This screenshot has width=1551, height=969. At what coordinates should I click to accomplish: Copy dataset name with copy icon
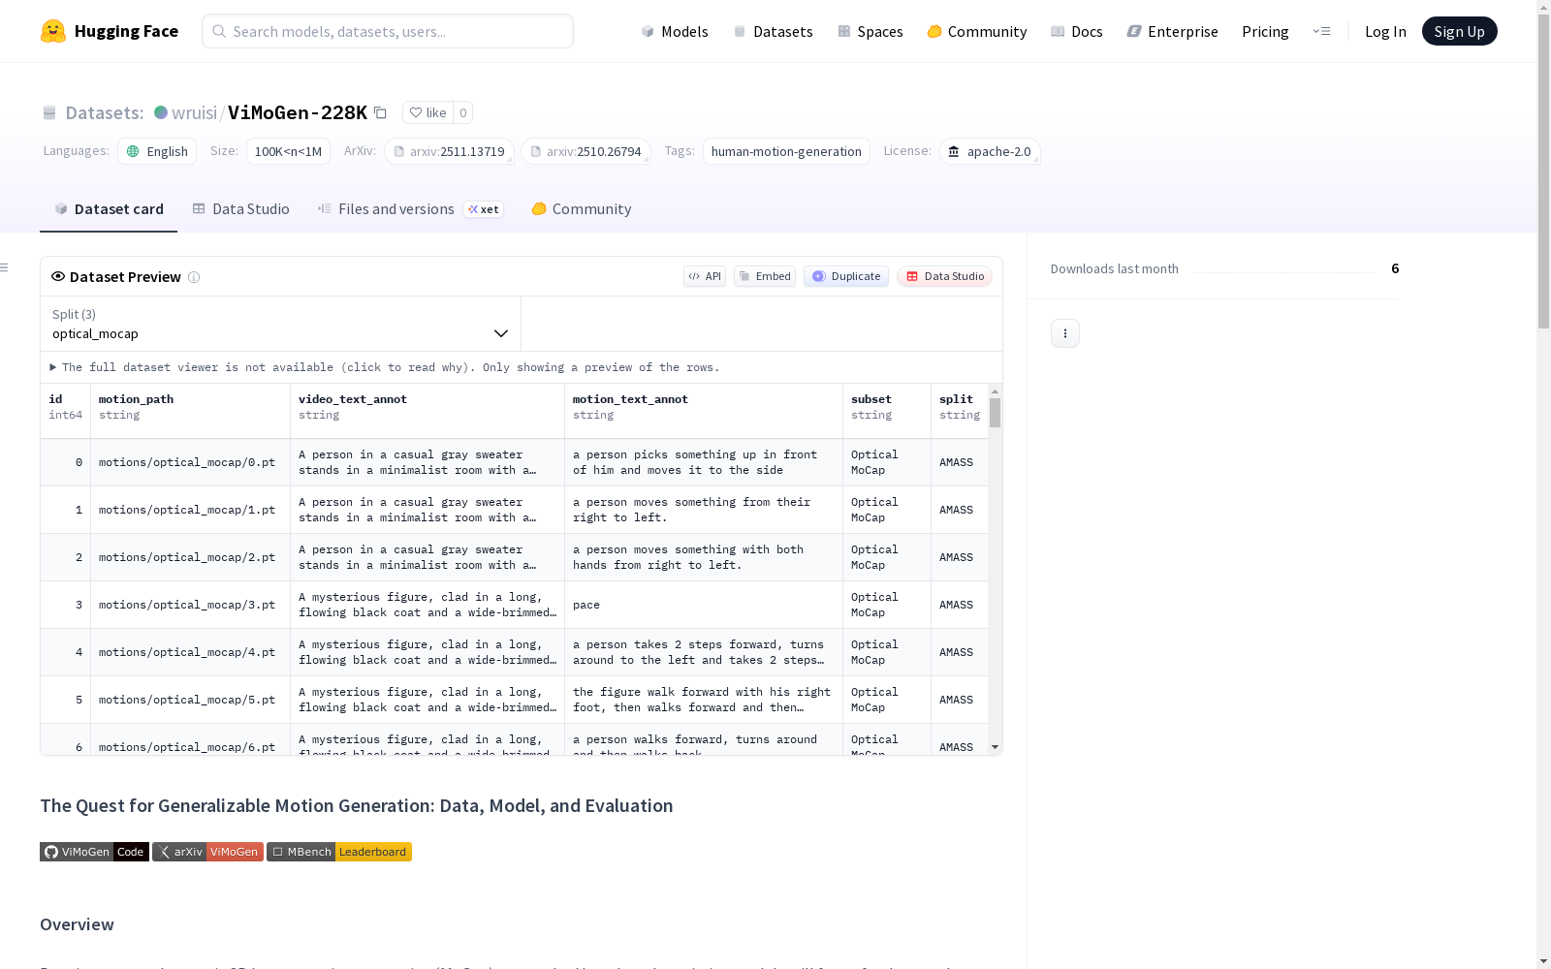coord(381,112)
